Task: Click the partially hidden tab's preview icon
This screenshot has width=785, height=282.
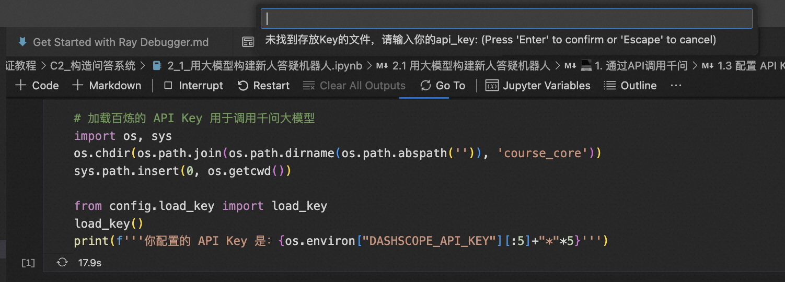Action: [248, 42]
